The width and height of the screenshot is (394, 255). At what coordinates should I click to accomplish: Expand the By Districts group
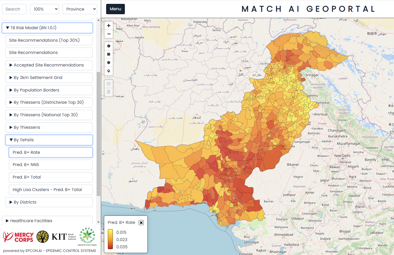click(x=49, y=202)
